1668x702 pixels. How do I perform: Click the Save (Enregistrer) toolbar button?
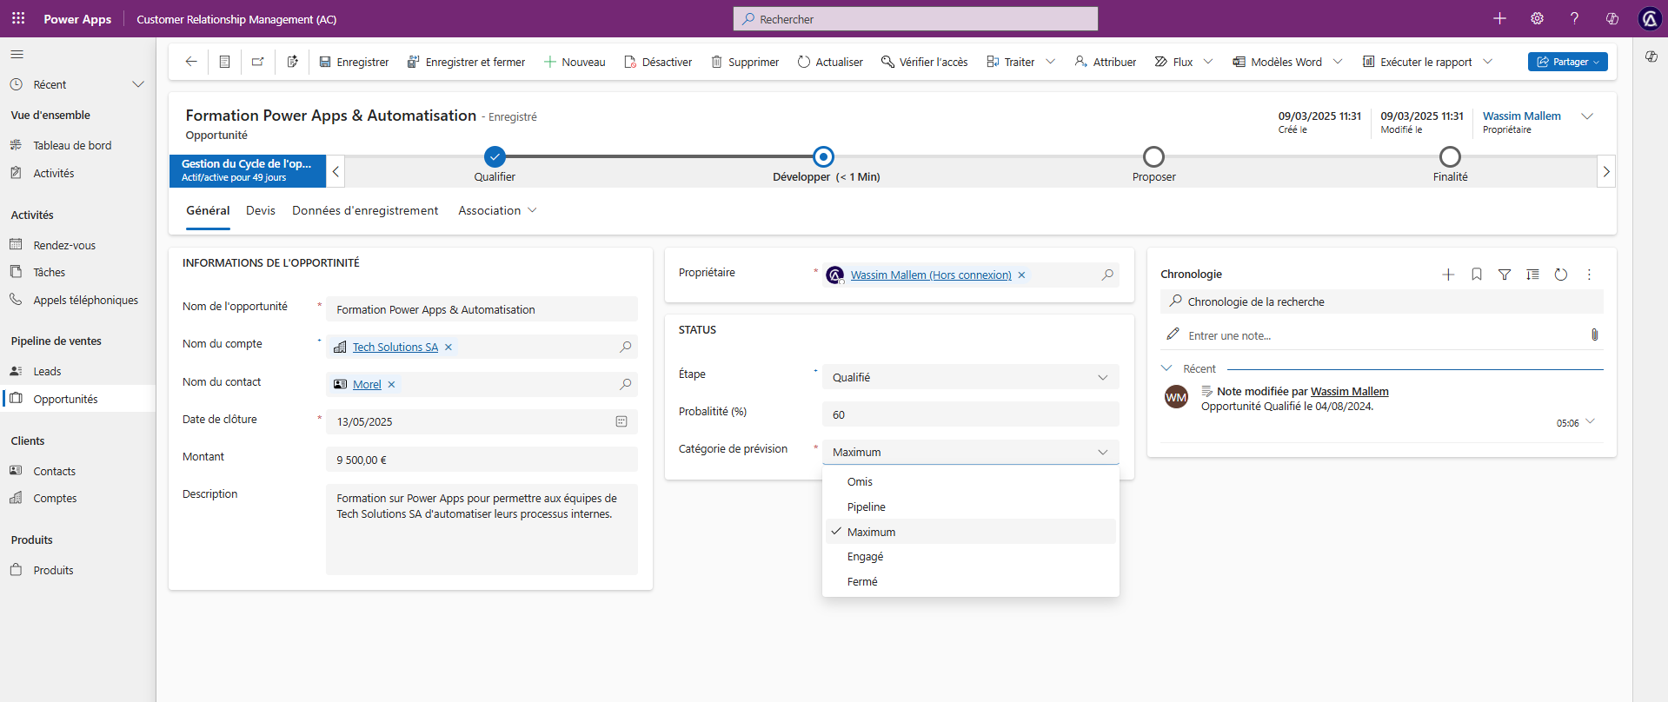[x=354, y=62]
